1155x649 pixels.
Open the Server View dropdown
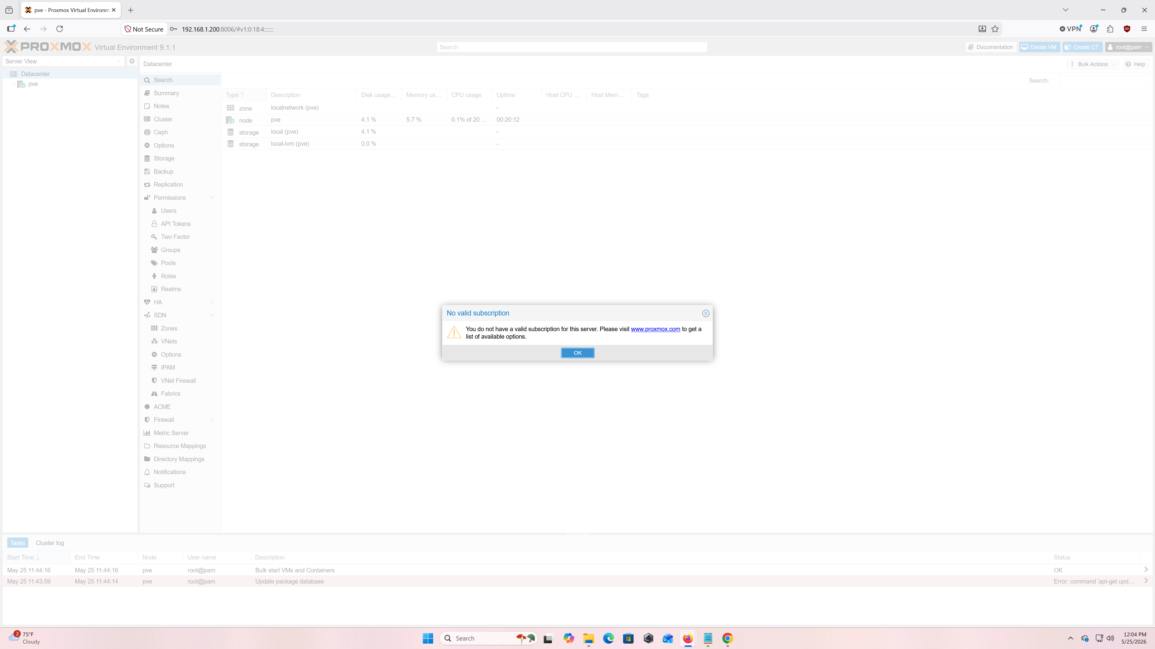(63, 61)
